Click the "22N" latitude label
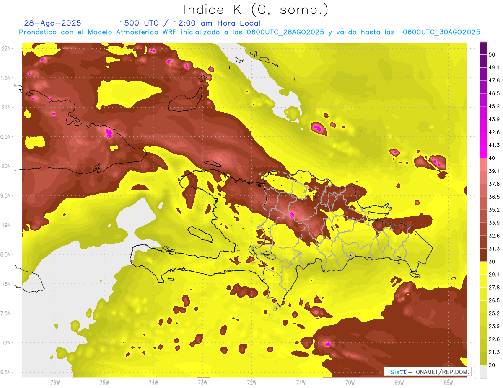503x388 pixels. click(7, 49)
